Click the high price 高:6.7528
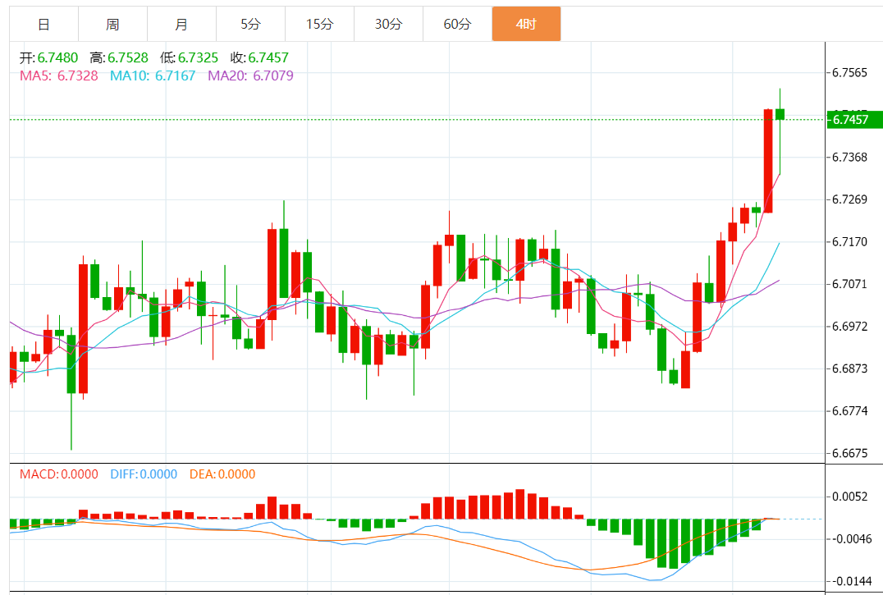This screenshot has height=595, width=883. (119, 57)
